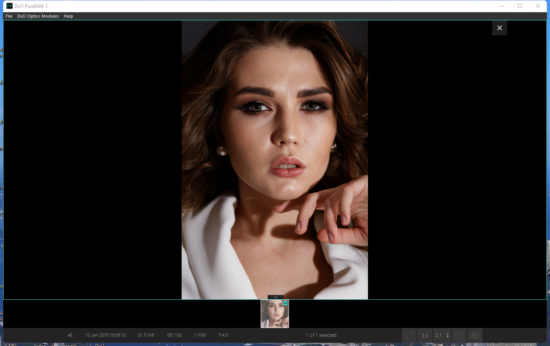Open the Help menu
This screenshot has height=346, width=550.
click(68, 16)
